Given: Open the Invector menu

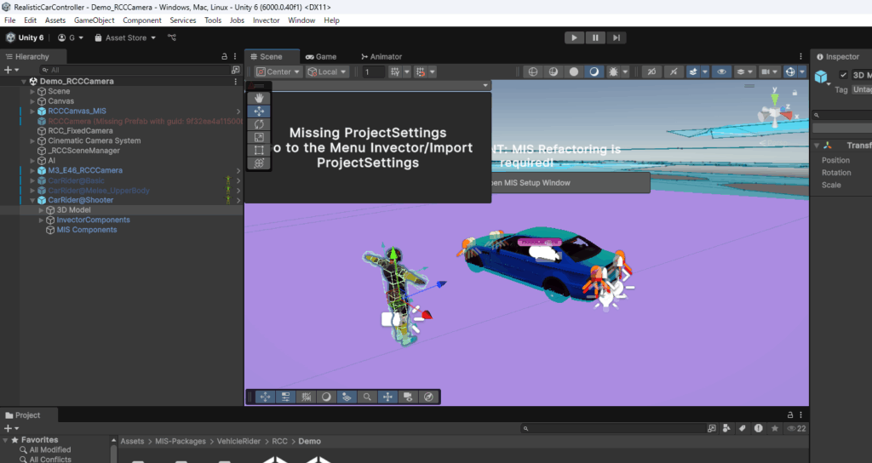Looking at the screenshot, I should [x=267, y=20].
